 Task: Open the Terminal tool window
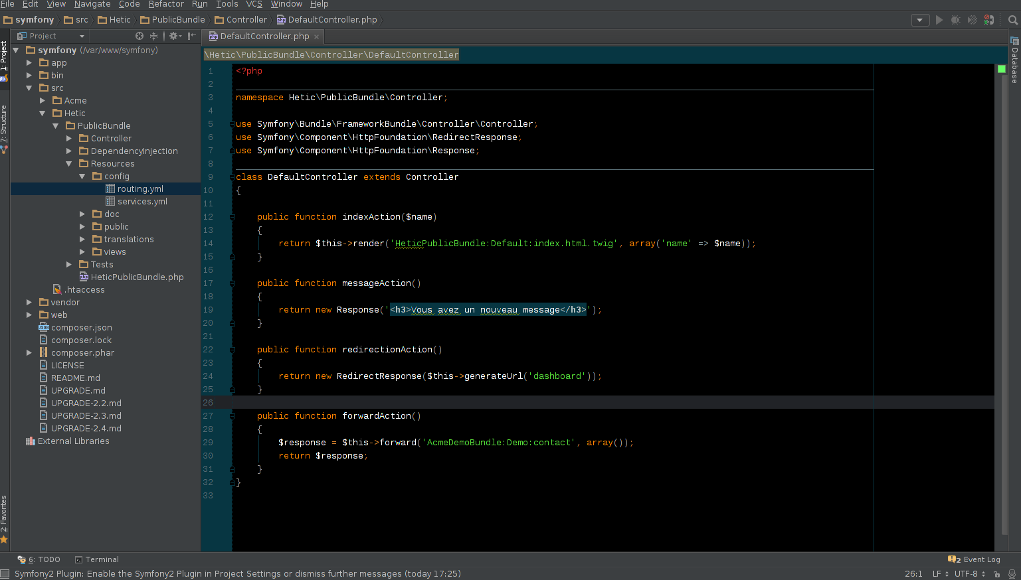(x=97, y=559)
